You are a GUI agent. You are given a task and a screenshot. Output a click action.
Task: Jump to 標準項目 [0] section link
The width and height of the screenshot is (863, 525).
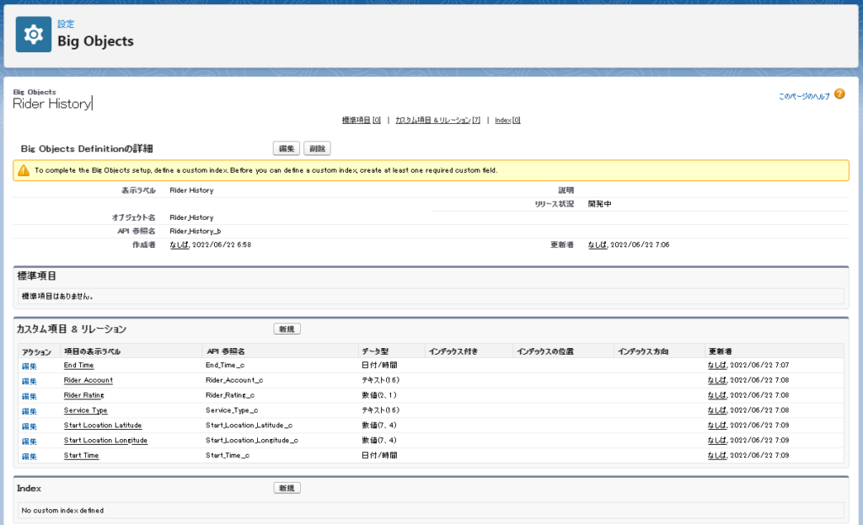coord(361,120)
